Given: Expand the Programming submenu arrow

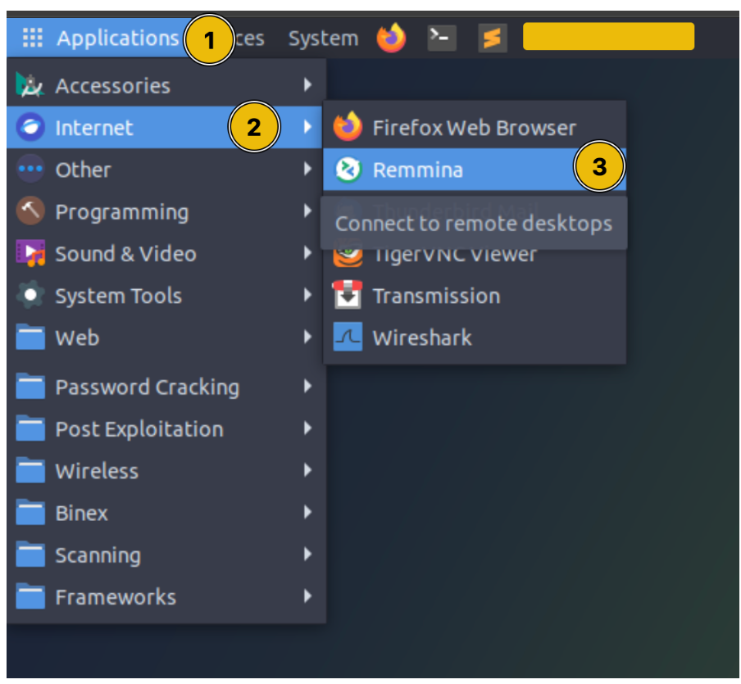Looking at the screenshot, I should (307, 211).
